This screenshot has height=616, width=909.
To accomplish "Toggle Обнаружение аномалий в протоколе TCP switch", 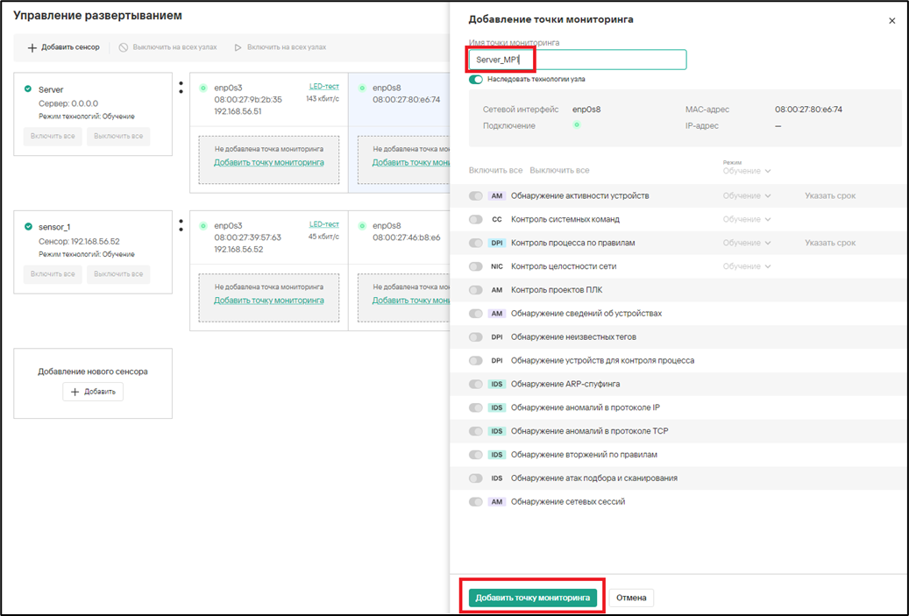I will [x=475, y=431].
